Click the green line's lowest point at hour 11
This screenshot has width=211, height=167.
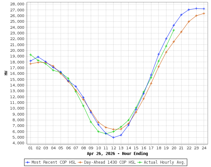(x=106, y=134)
